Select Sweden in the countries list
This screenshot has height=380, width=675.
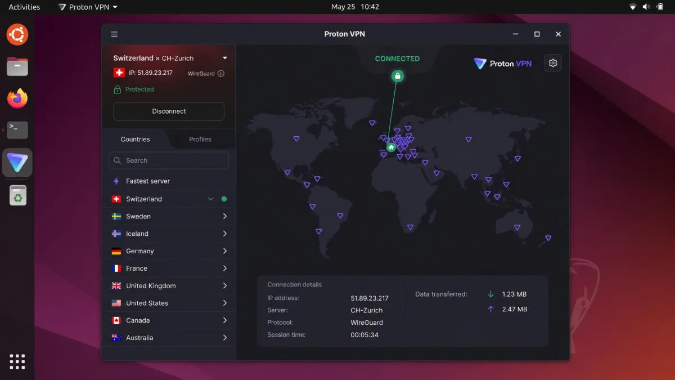pyautogui.click(x=169, y=216)
